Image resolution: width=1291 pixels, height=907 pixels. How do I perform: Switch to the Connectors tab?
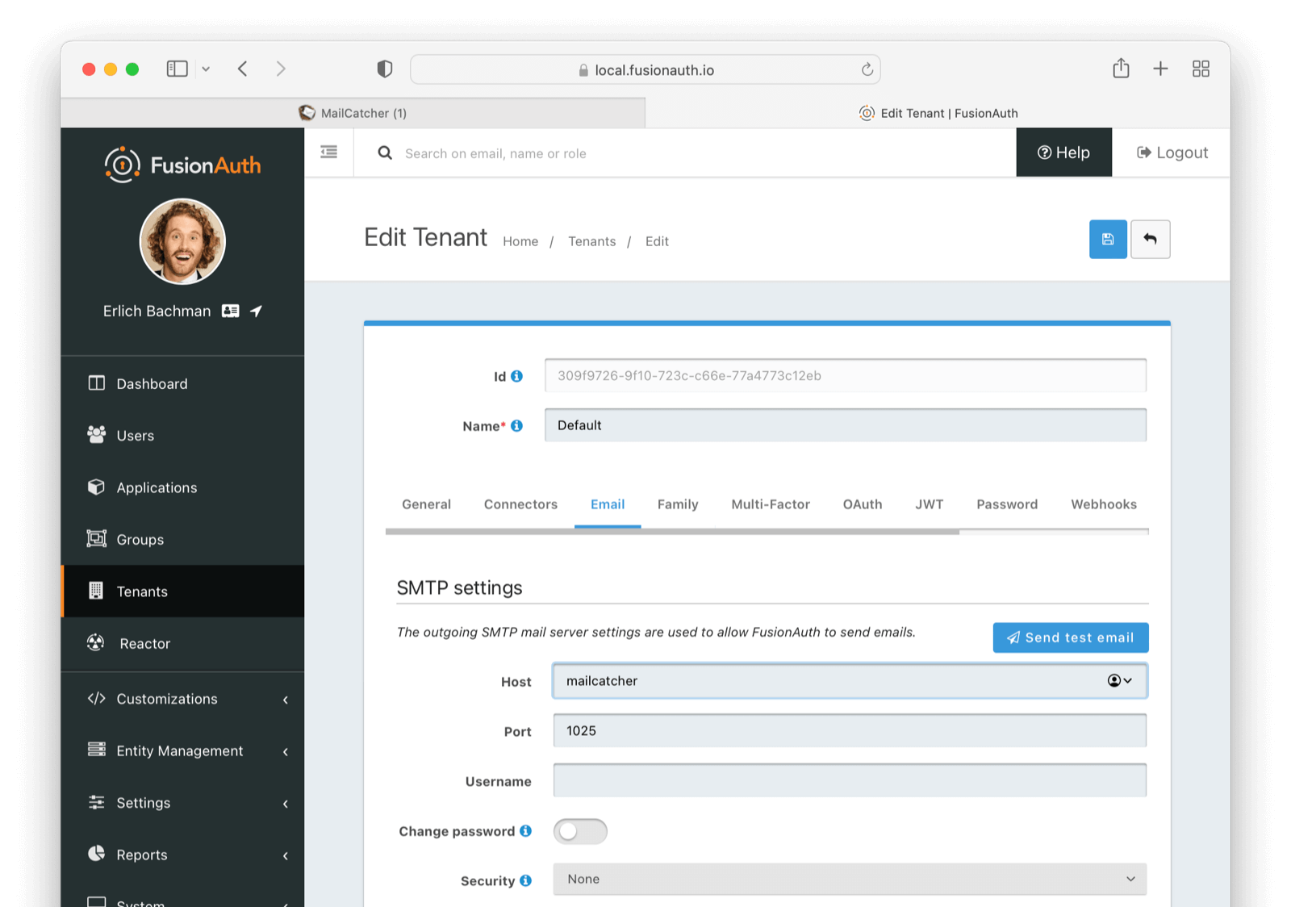pos(520,504)
